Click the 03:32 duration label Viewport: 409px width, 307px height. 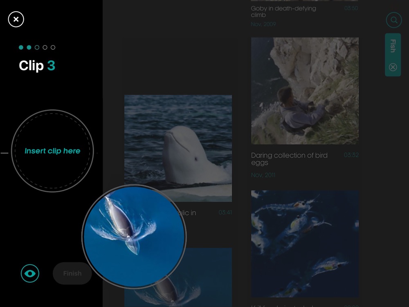[351, 155]
